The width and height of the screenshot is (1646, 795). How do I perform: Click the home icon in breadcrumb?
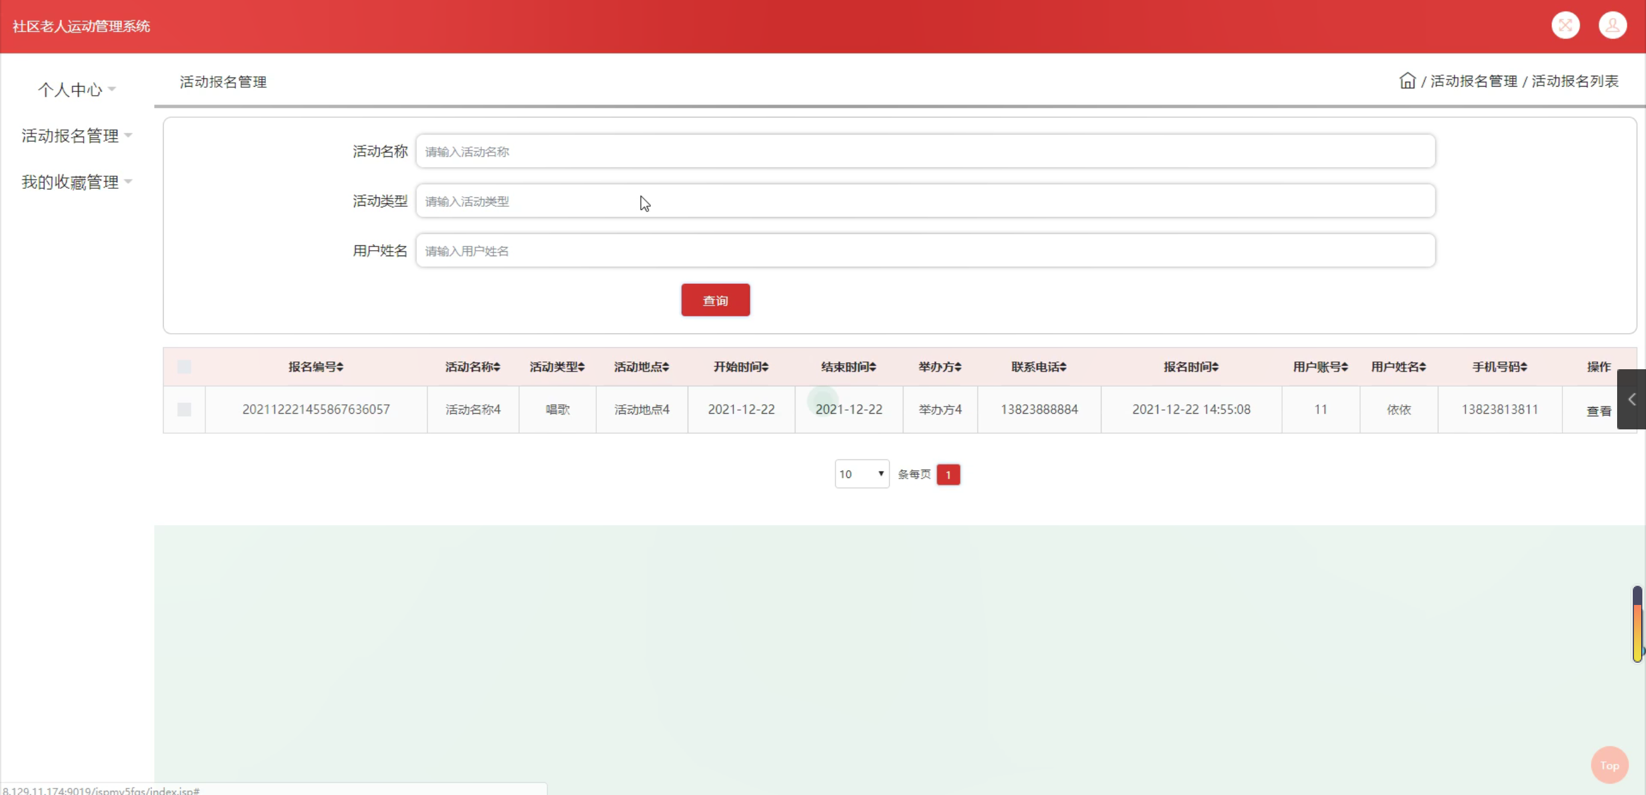click(1407, 81)
